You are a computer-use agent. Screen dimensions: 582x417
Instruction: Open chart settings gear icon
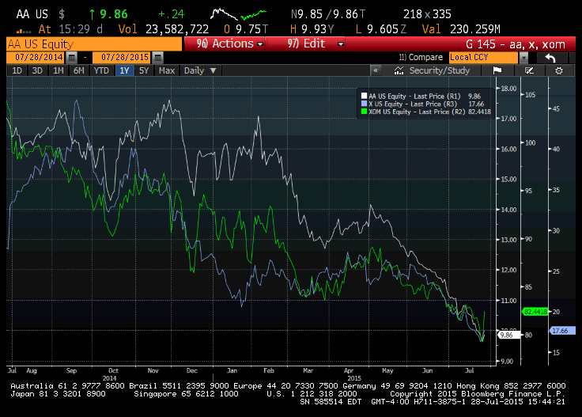559,70
